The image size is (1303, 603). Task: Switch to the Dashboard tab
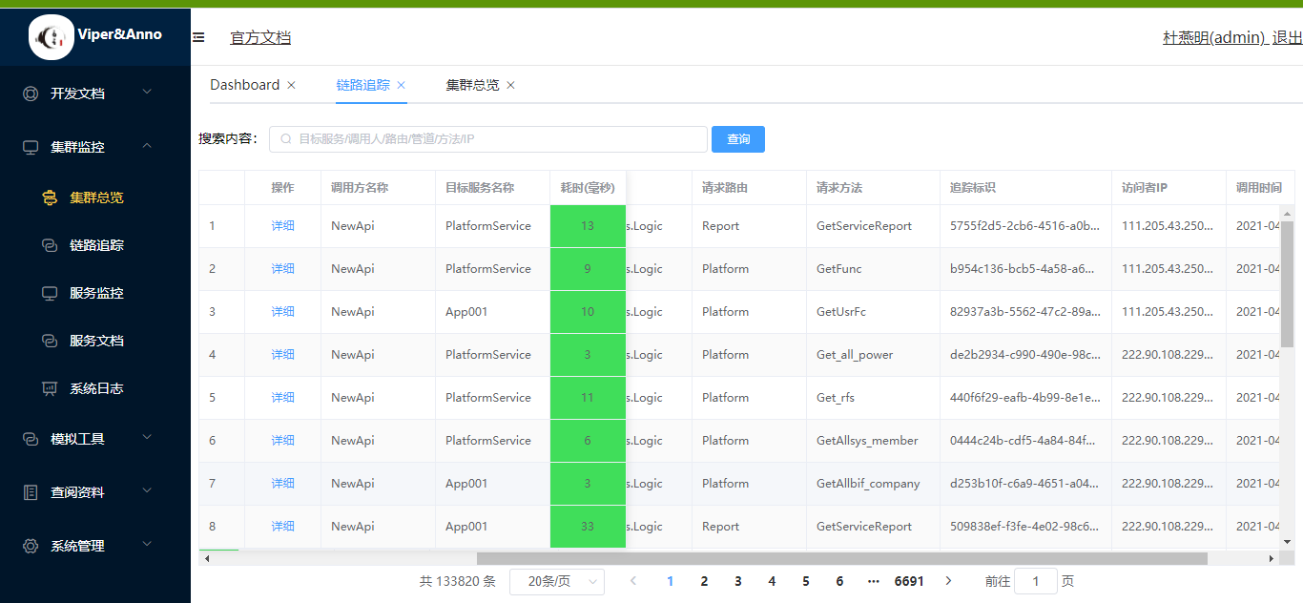tap(245, 85)
